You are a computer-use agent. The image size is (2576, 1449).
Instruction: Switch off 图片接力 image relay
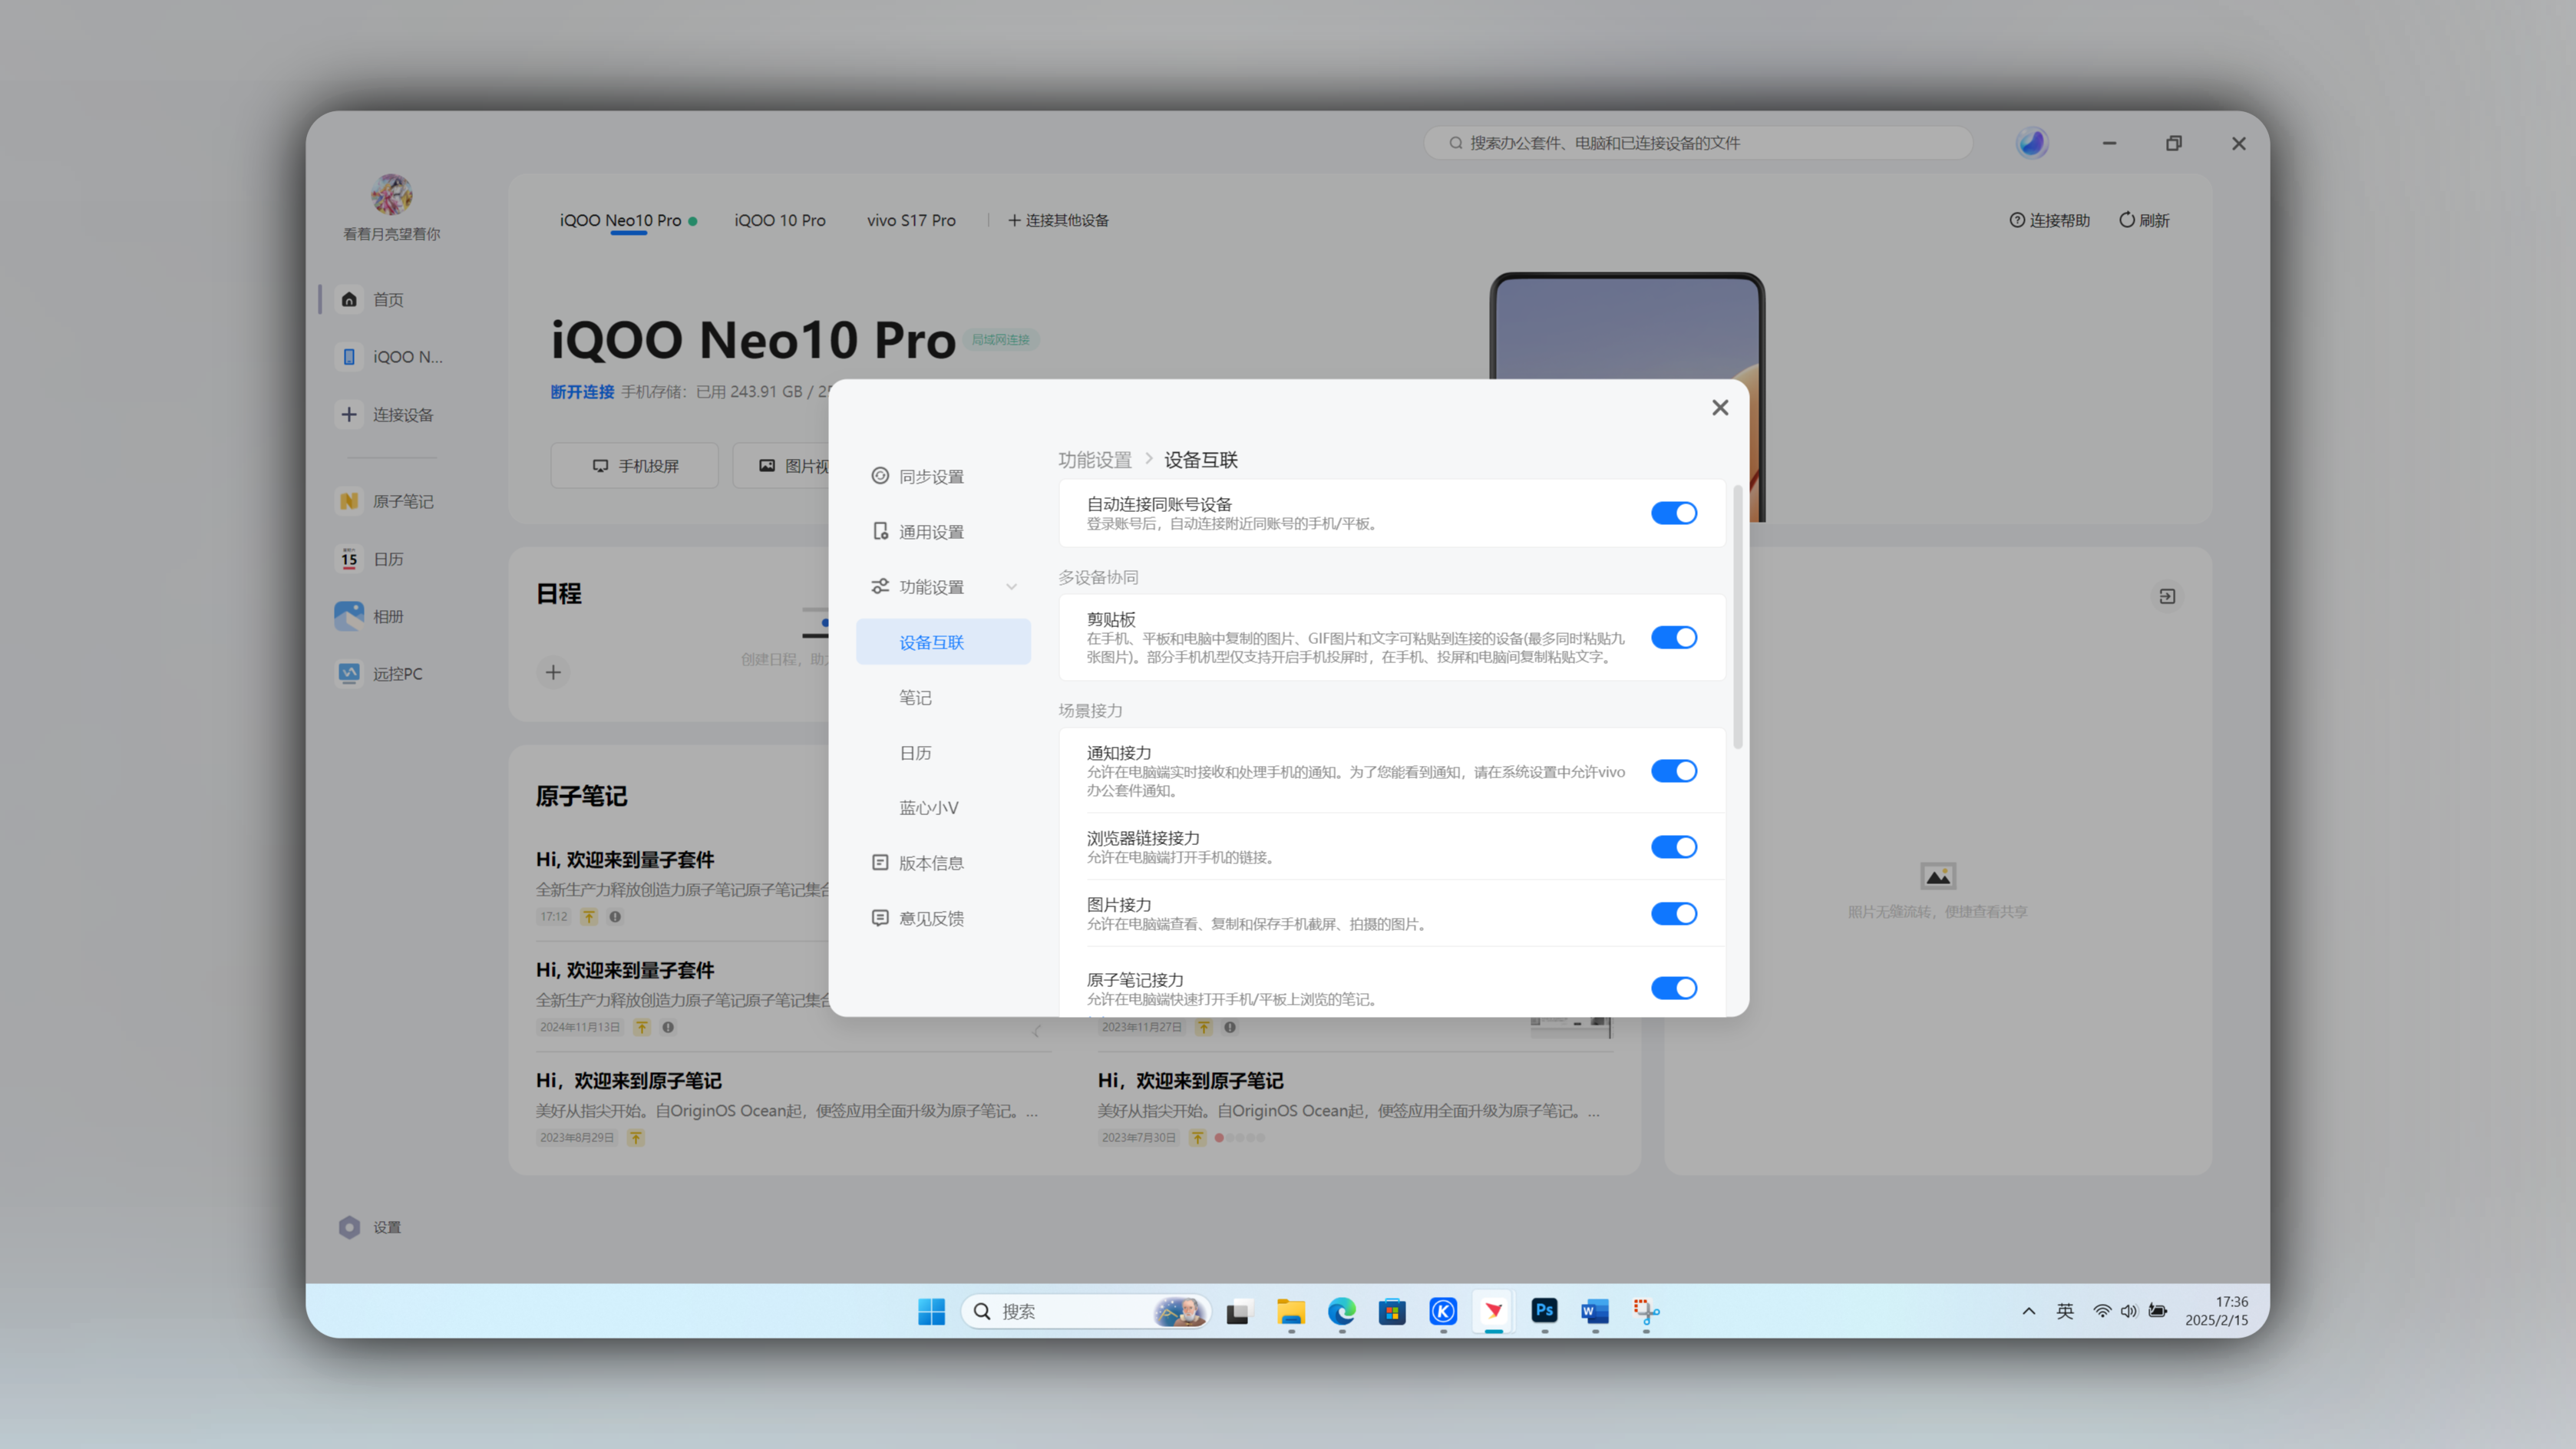point(1673,914)
